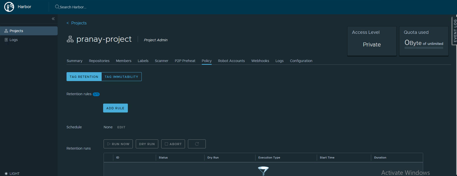Click the Quota used progress bar
Screen dimensions: 457x176
click(424, 48)
